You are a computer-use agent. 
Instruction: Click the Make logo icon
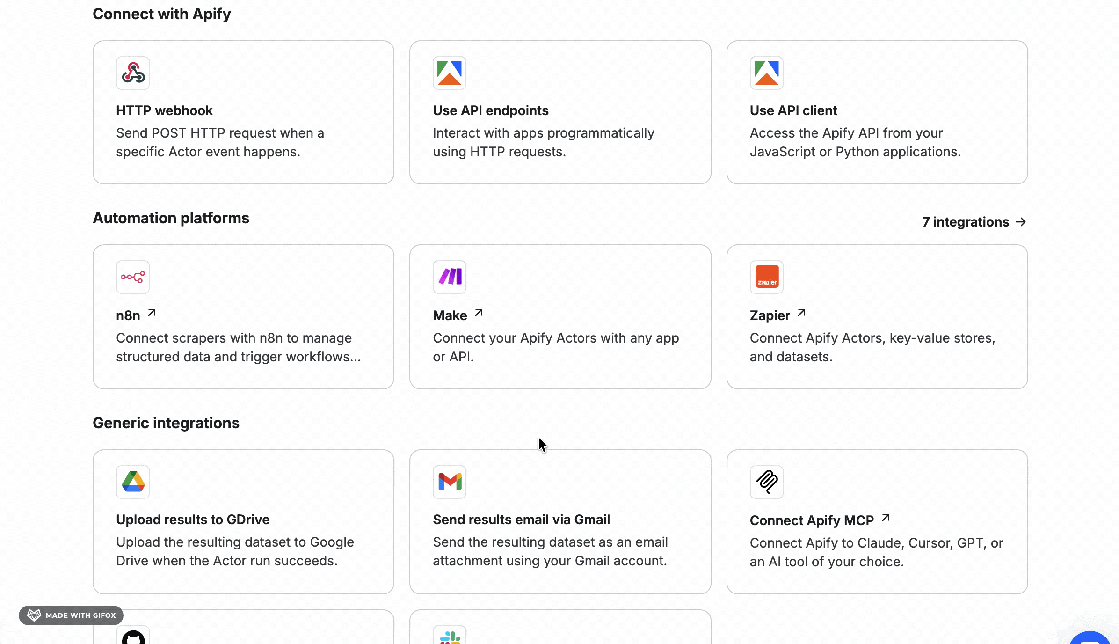point(450,277)
